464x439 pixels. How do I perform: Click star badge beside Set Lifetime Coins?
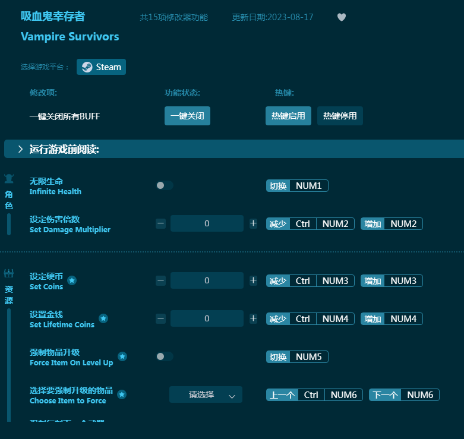pos(103,318)
